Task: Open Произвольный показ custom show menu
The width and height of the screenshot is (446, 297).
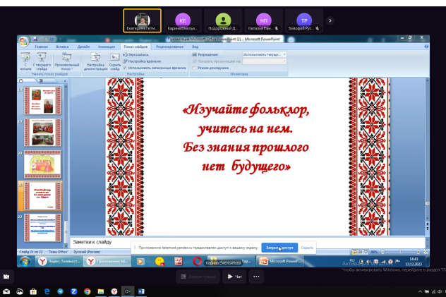Action: pos(67,61)
